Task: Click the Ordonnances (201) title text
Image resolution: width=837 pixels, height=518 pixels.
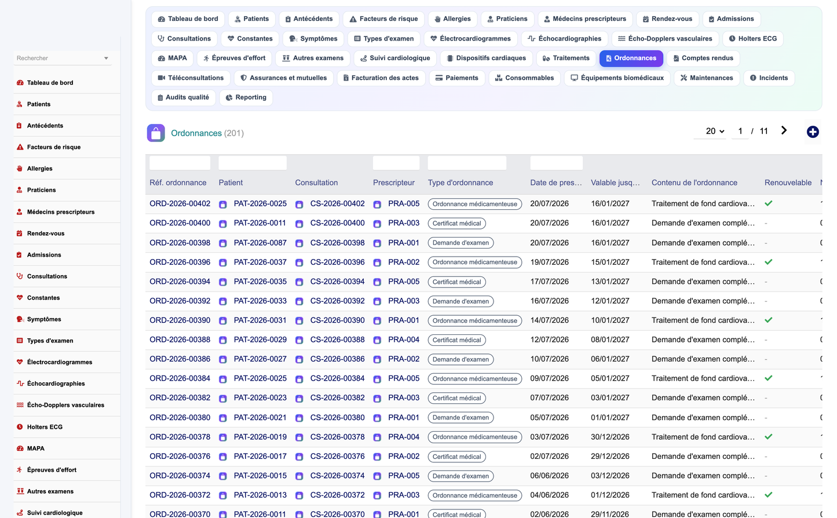Action: tap(207, 133)
